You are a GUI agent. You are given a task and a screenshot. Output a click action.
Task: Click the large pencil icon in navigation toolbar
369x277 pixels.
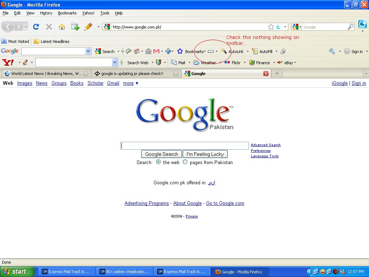coord(88,27)
